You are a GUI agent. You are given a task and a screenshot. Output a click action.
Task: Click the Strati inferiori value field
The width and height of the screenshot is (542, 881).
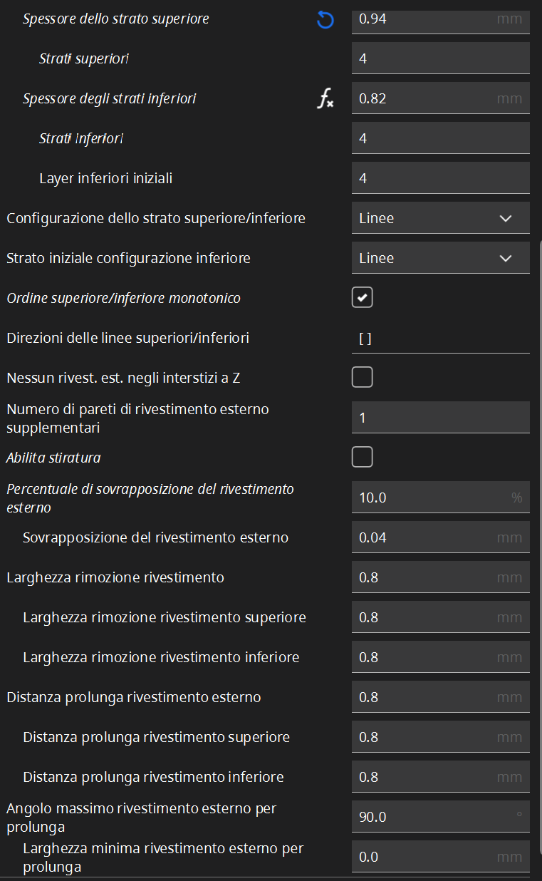click(440, 138)
